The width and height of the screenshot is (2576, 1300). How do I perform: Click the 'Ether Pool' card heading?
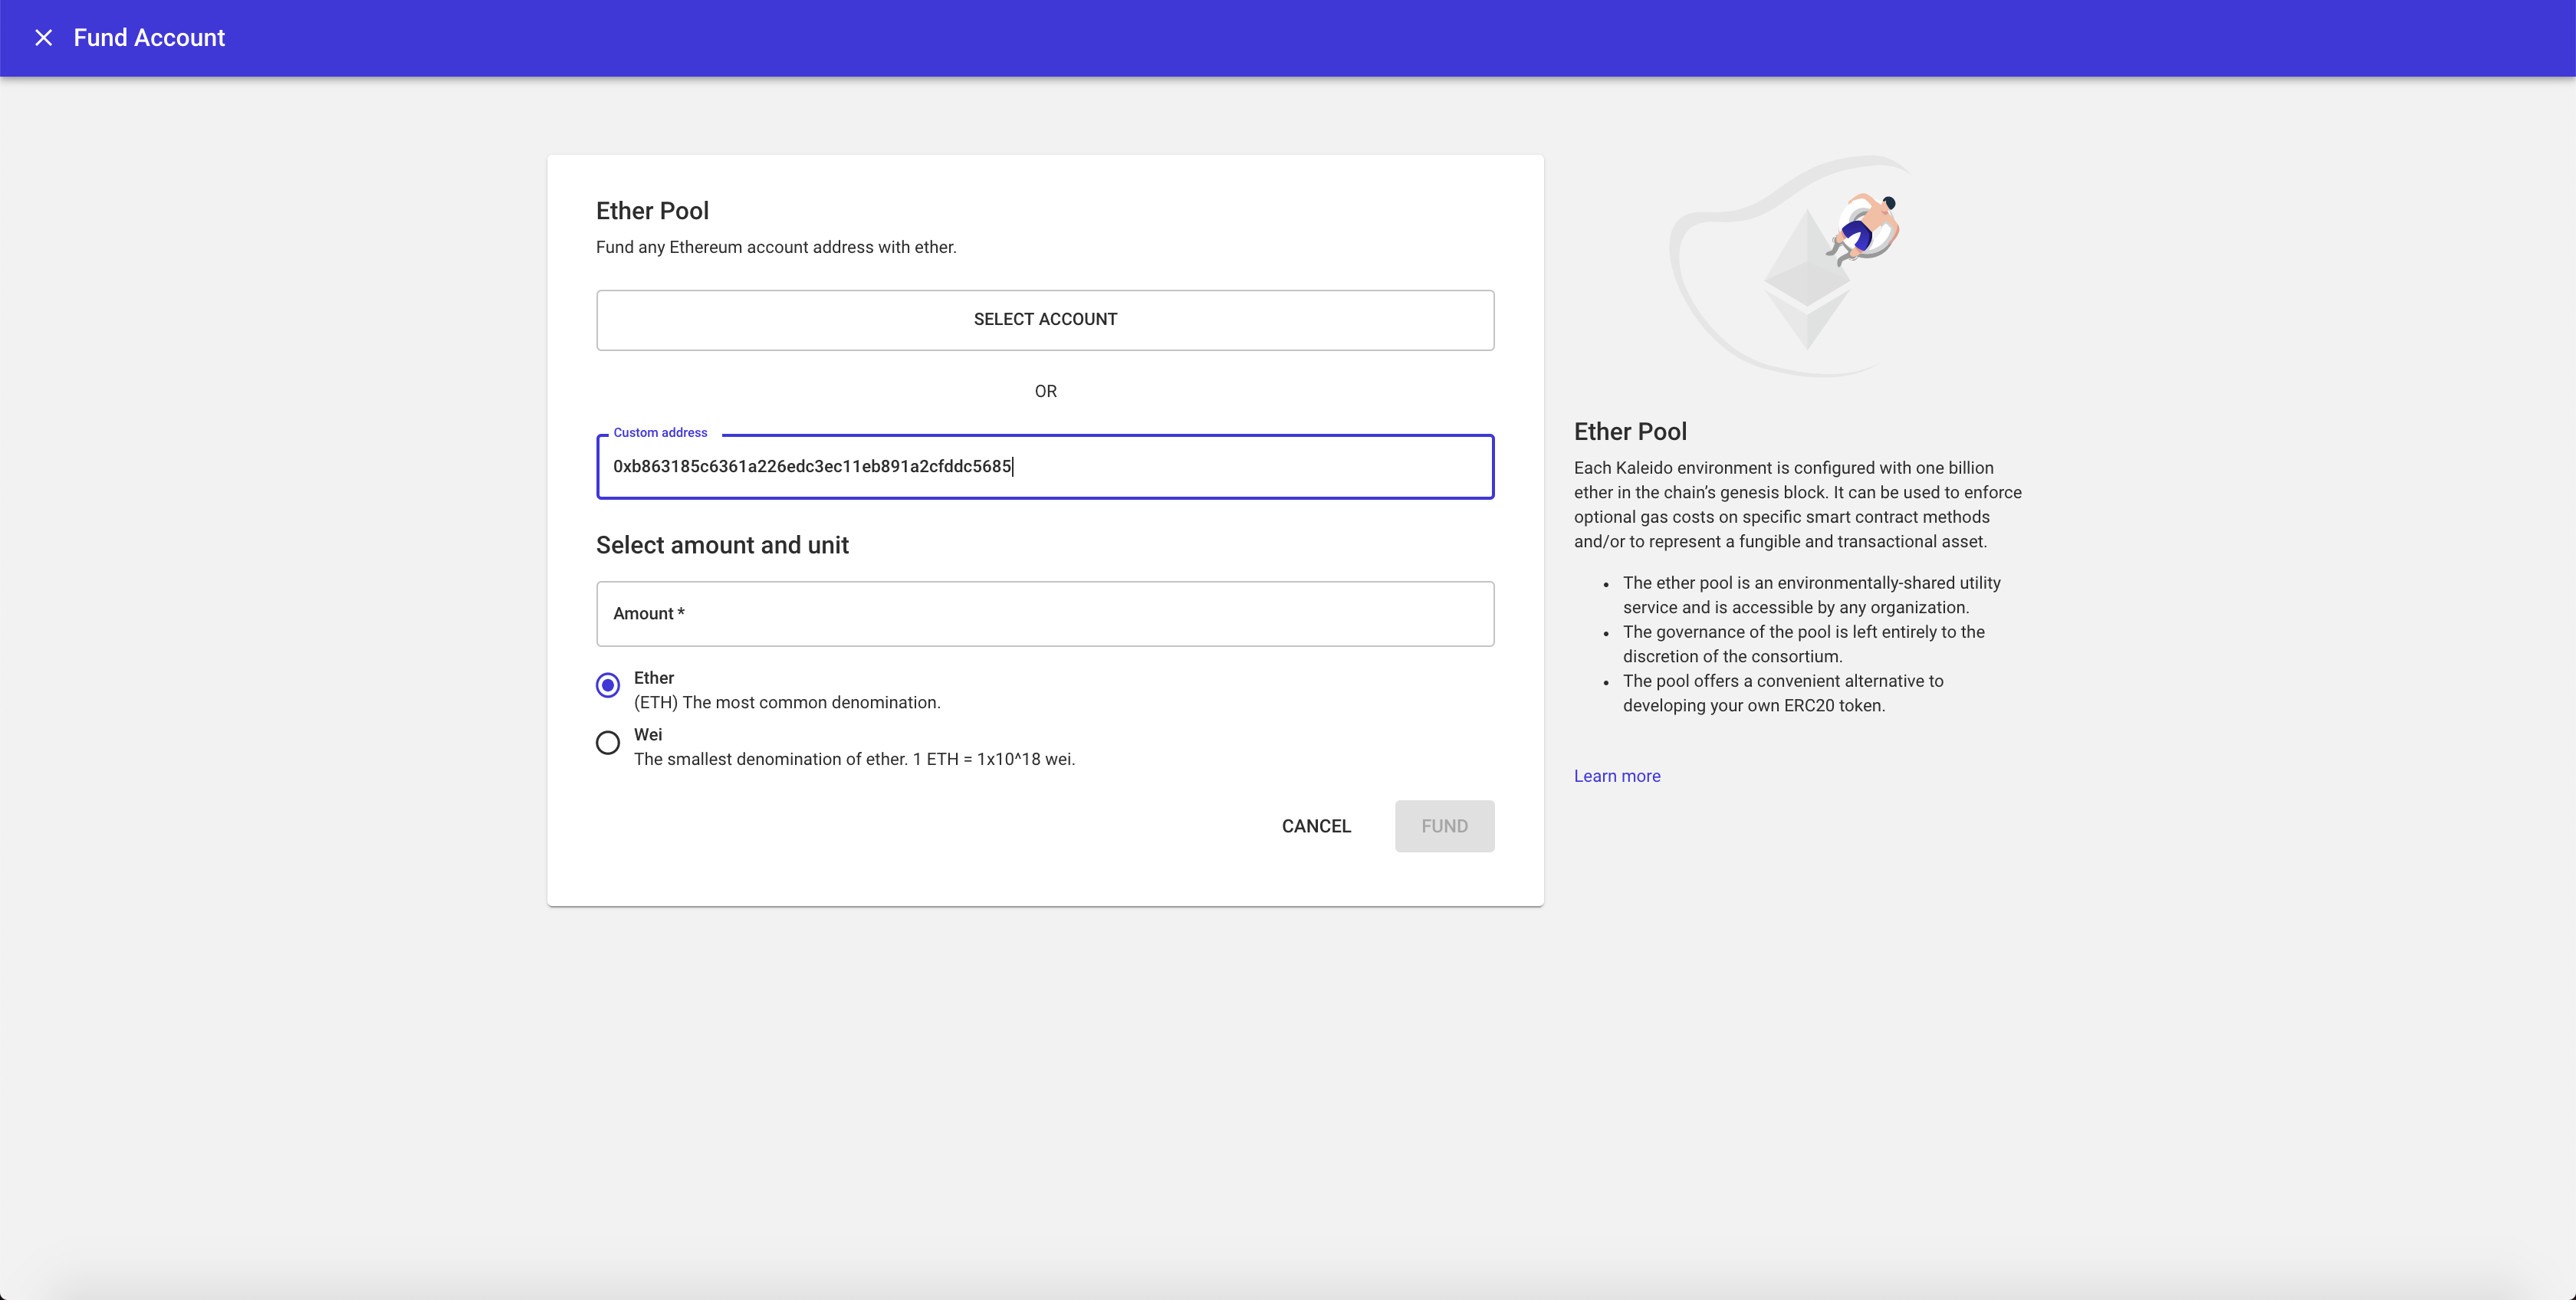coord(652,211)
